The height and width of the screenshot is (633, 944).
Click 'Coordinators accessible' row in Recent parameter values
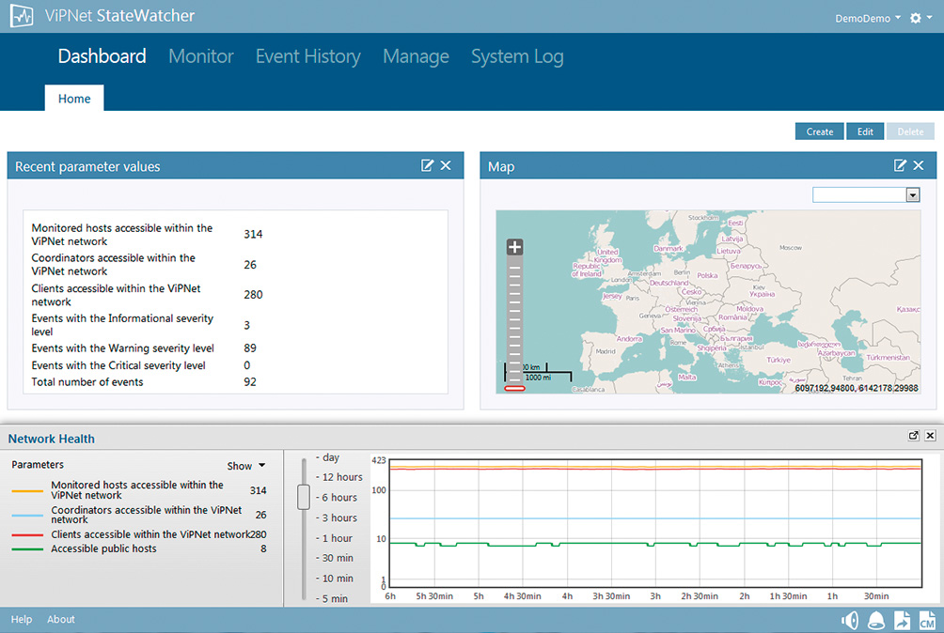pyautogui.click(x=145, y=265)
